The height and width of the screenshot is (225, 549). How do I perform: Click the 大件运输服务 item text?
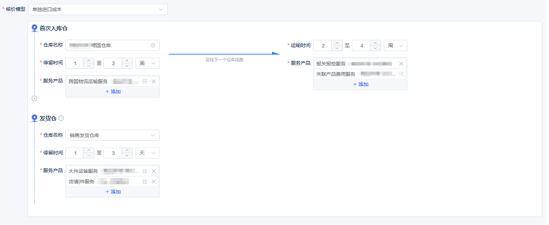84,171
